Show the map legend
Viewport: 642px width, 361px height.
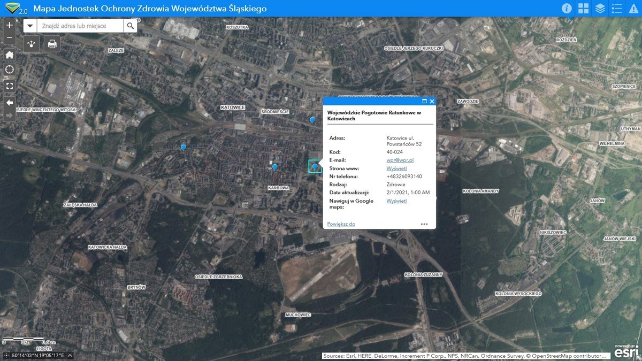[x=617, y=9]
